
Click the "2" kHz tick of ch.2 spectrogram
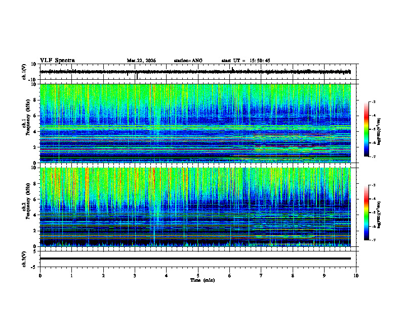tap(35, 231)
